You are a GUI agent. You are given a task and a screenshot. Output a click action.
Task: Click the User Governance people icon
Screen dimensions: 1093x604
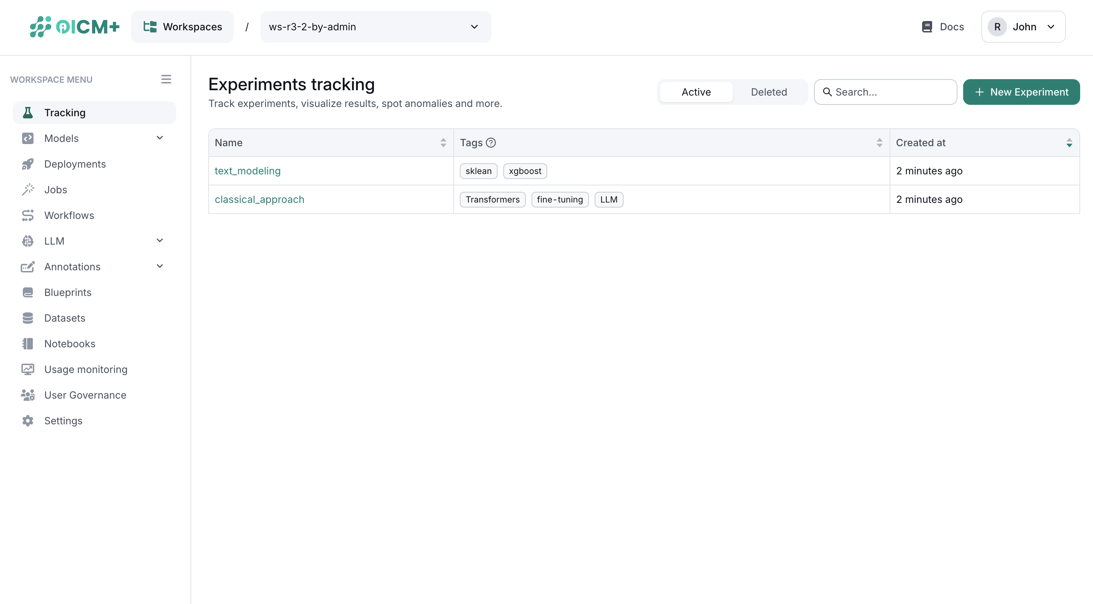click(x=27, y=395)
